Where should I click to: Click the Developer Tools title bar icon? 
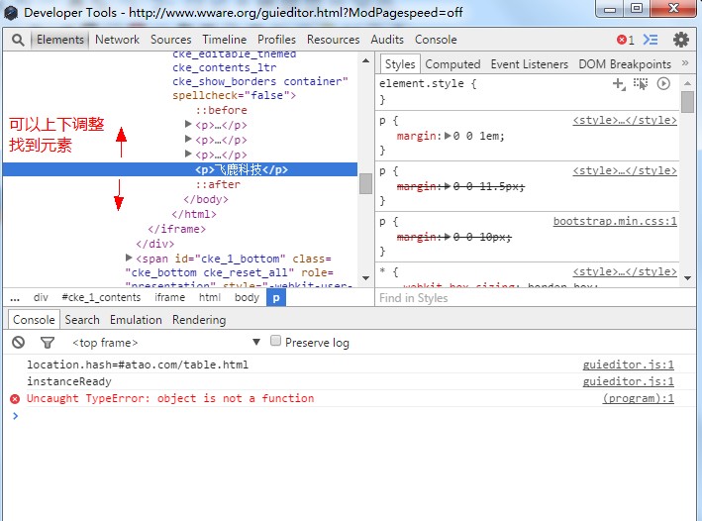click(x=11, y=13)
